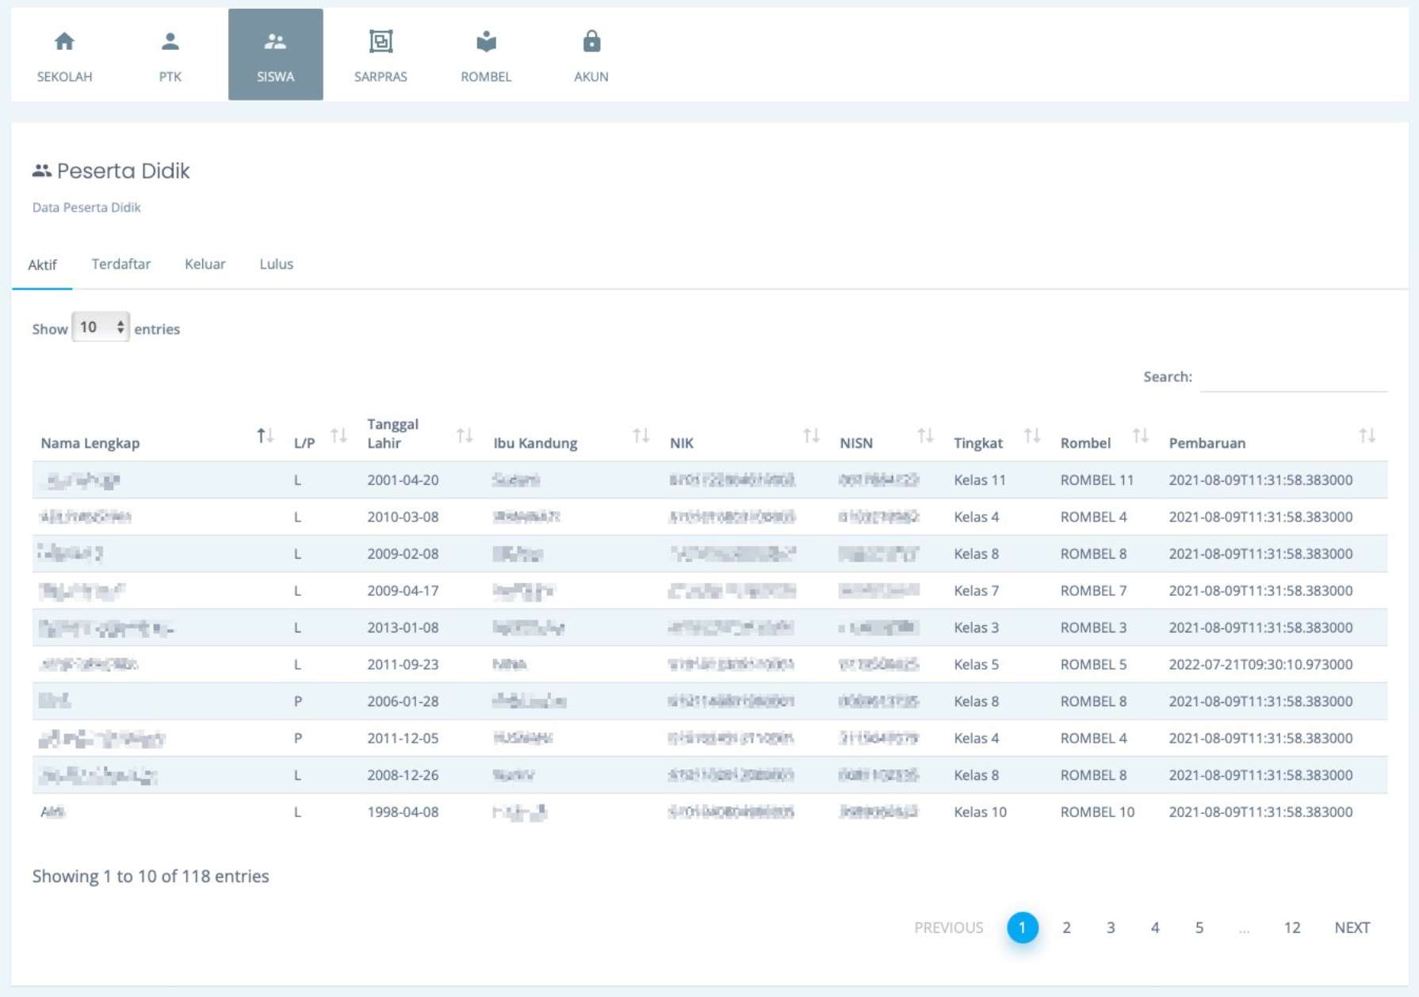Jump to last page 12
This screenshot has width=1419, height=997.
(1292, 927)
